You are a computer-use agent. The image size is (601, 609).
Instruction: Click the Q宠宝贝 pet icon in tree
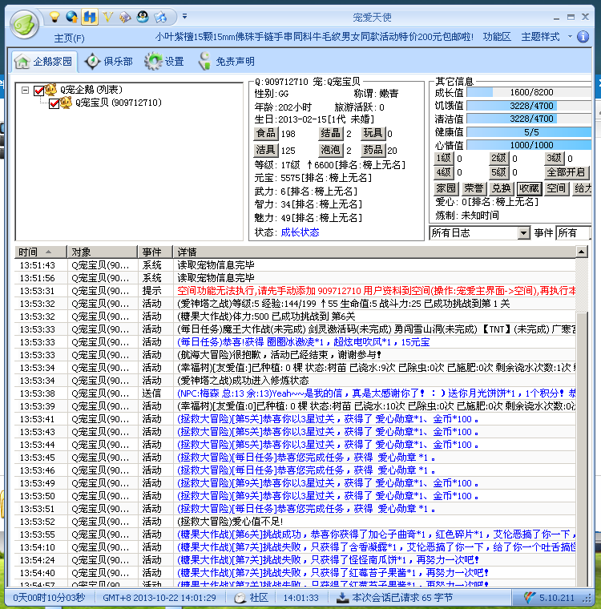pyautogui.click(x=66, y=103)
